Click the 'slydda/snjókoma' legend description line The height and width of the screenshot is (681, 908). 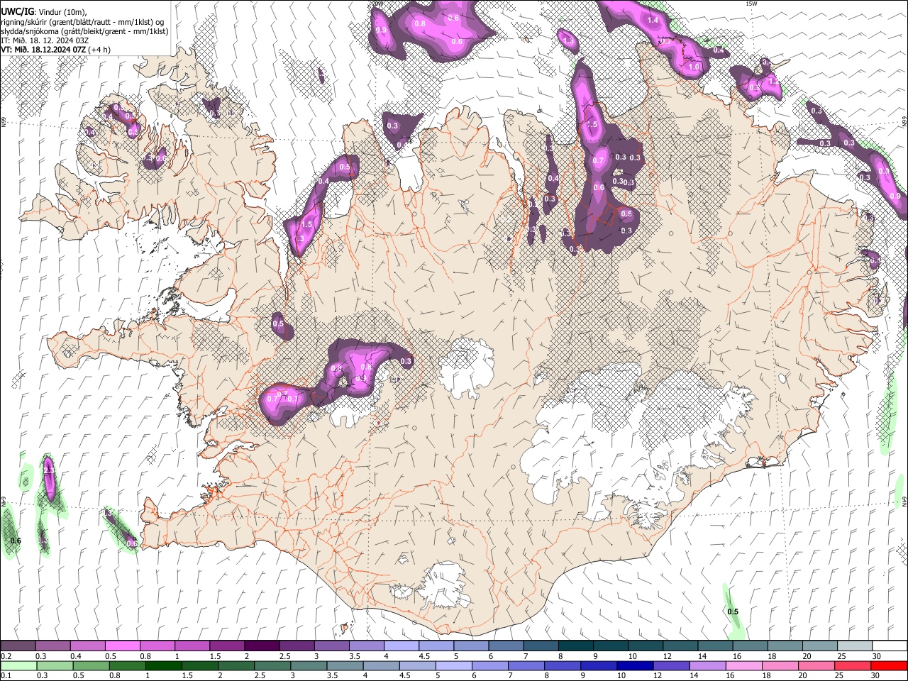84,31
